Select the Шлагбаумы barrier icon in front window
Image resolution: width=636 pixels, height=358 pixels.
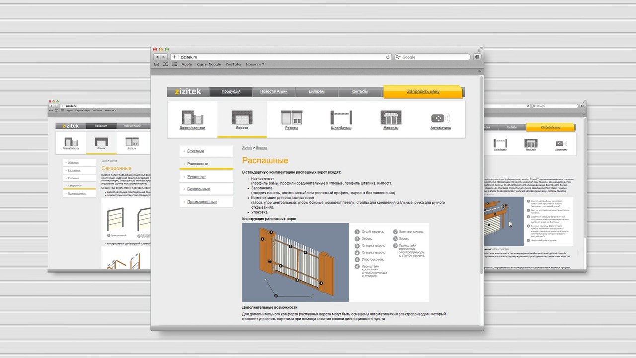click(341, 118)
